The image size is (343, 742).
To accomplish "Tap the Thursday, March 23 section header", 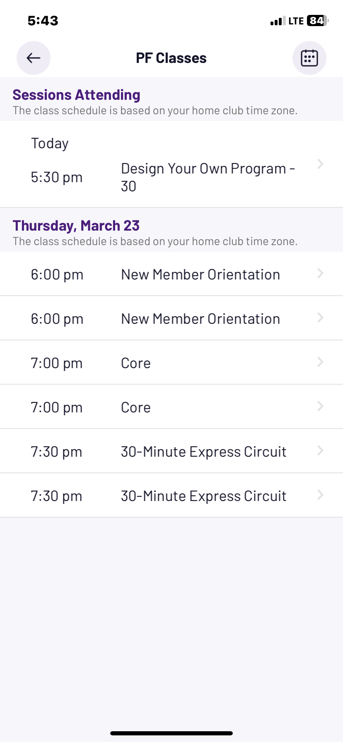I will tap(76, 226).
